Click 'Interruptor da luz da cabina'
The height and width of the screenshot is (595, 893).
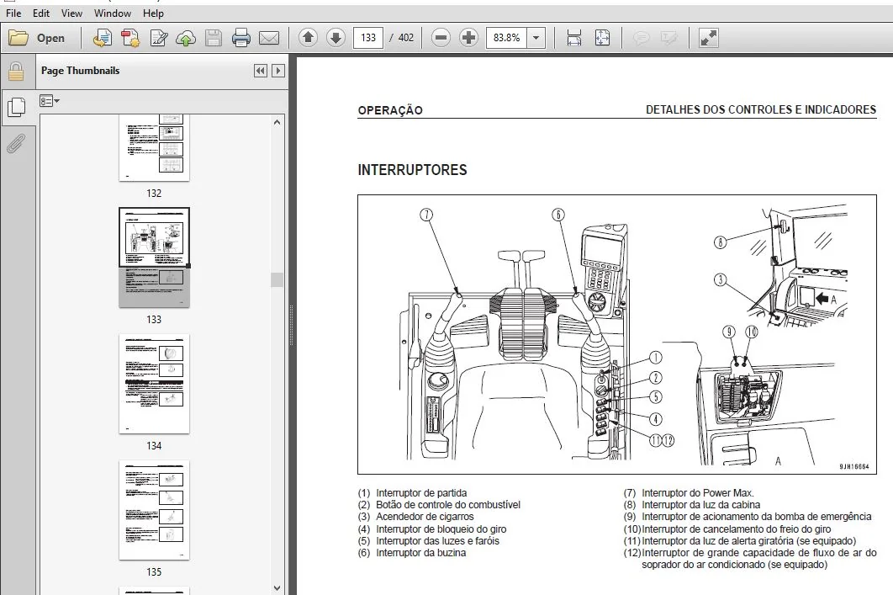701,505
